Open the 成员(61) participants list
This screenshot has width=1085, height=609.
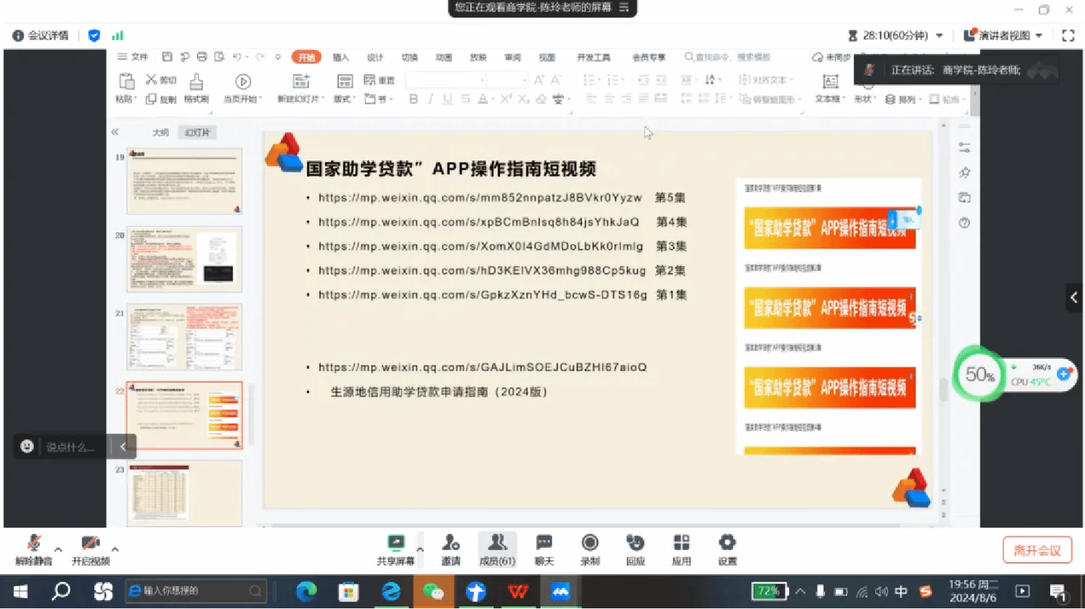click(497, 549)
